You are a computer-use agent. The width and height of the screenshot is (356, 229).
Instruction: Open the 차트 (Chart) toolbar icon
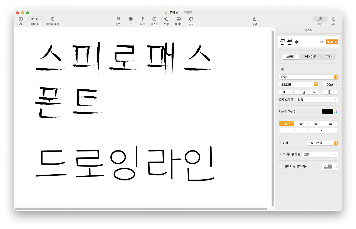pos(142,19)
